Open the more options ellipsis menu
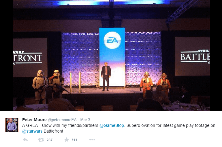Screen dimensions: 222x147 92,140
